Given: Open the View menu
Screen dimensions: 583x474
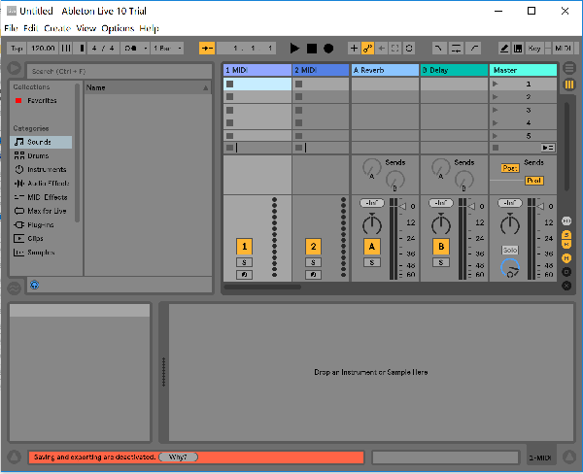Looking at the screenshot, I should 86,29.
